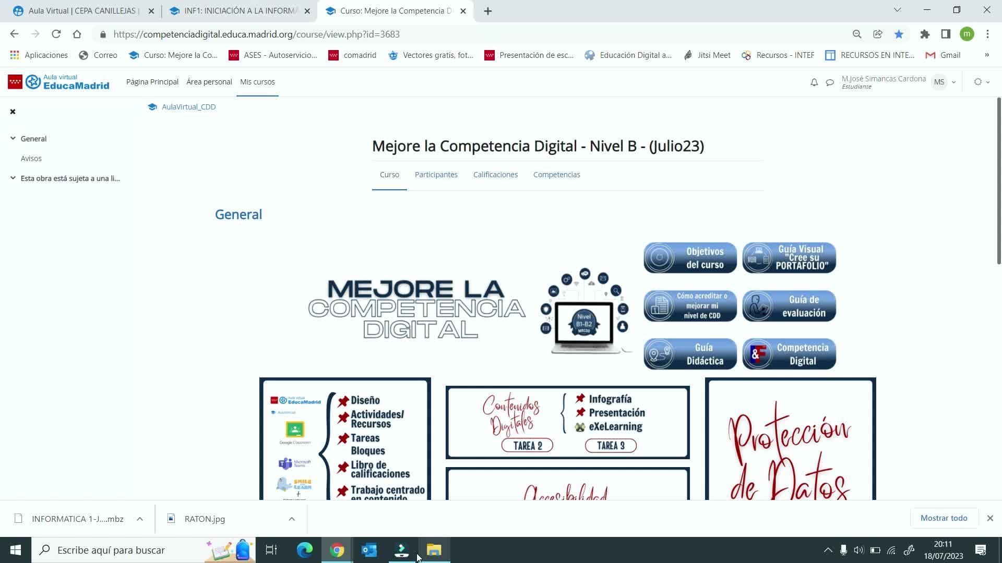Collapse the General section in course index
This screenshot has width=1002, height=563.
pyautogui.click(x=13, y=139)
